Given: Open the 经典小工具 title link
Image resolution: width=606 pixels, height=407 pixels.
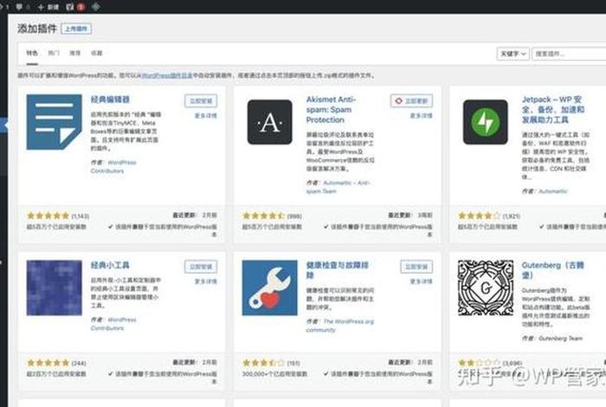Looking at the screenshot, I should click(110, 265).
